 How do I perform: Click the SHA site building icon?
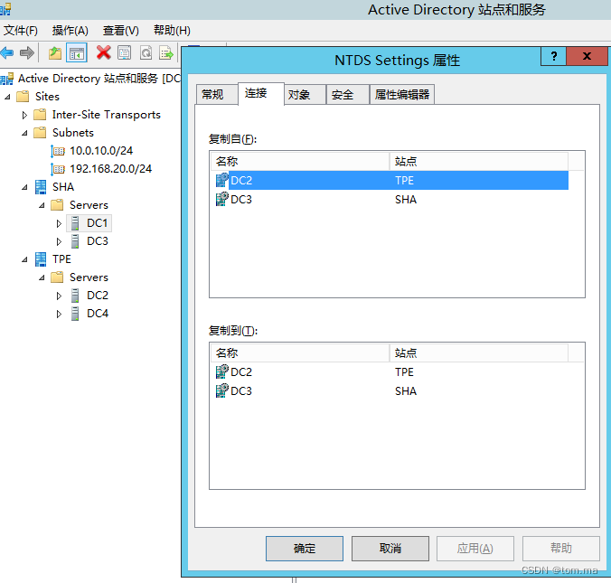pyautogui.click(x=41, y=187)
